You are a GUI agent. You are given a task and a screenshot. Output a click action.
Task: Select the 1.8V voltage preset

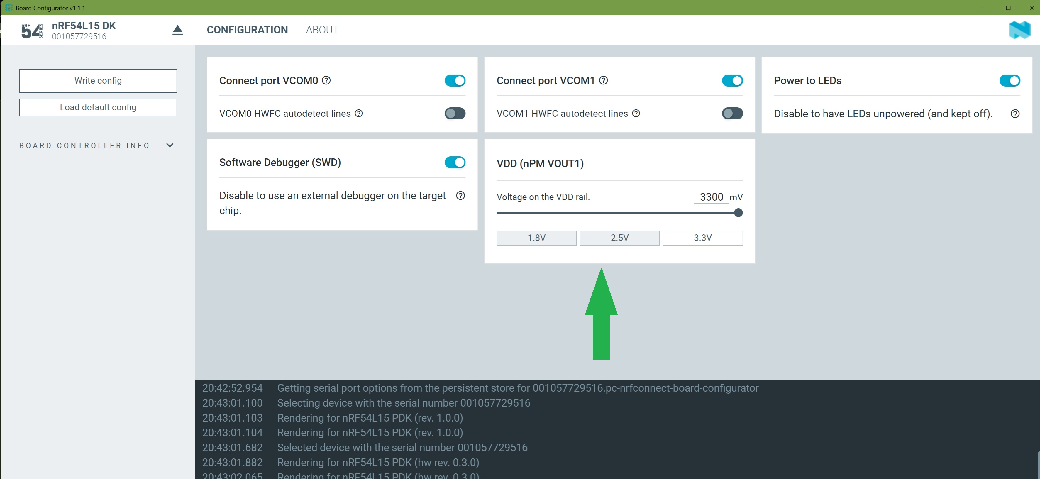[536, 238]
